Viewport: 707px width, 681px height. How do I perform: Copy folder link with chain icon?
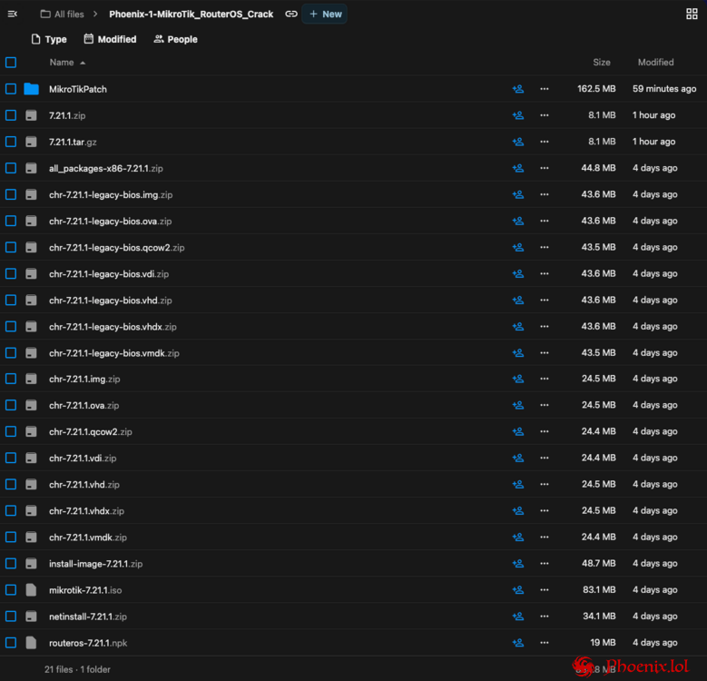(x=291, y=14)
